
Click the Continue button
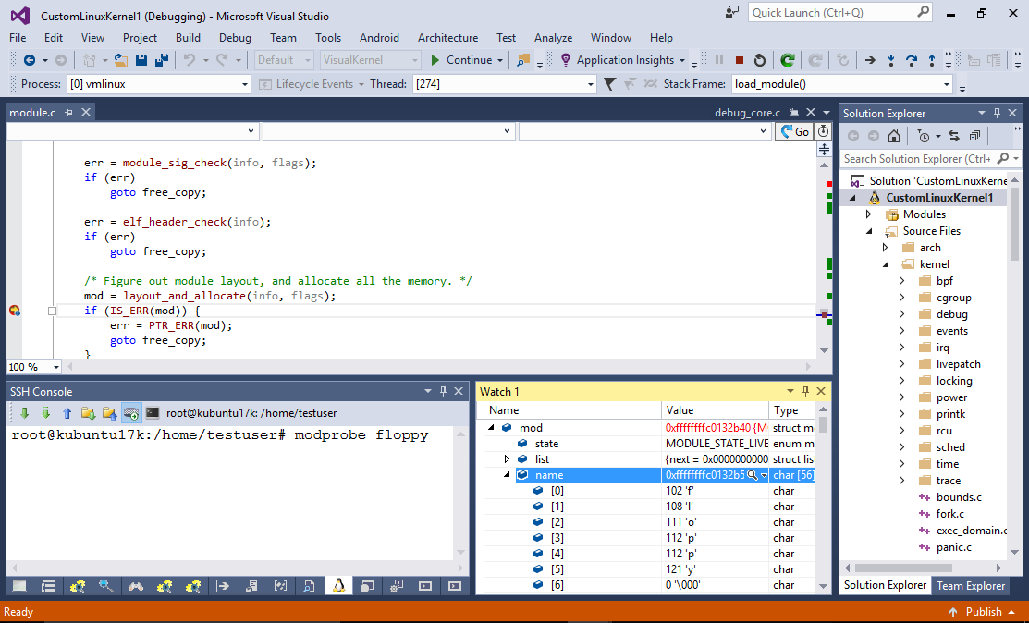[x=461, y=60]
